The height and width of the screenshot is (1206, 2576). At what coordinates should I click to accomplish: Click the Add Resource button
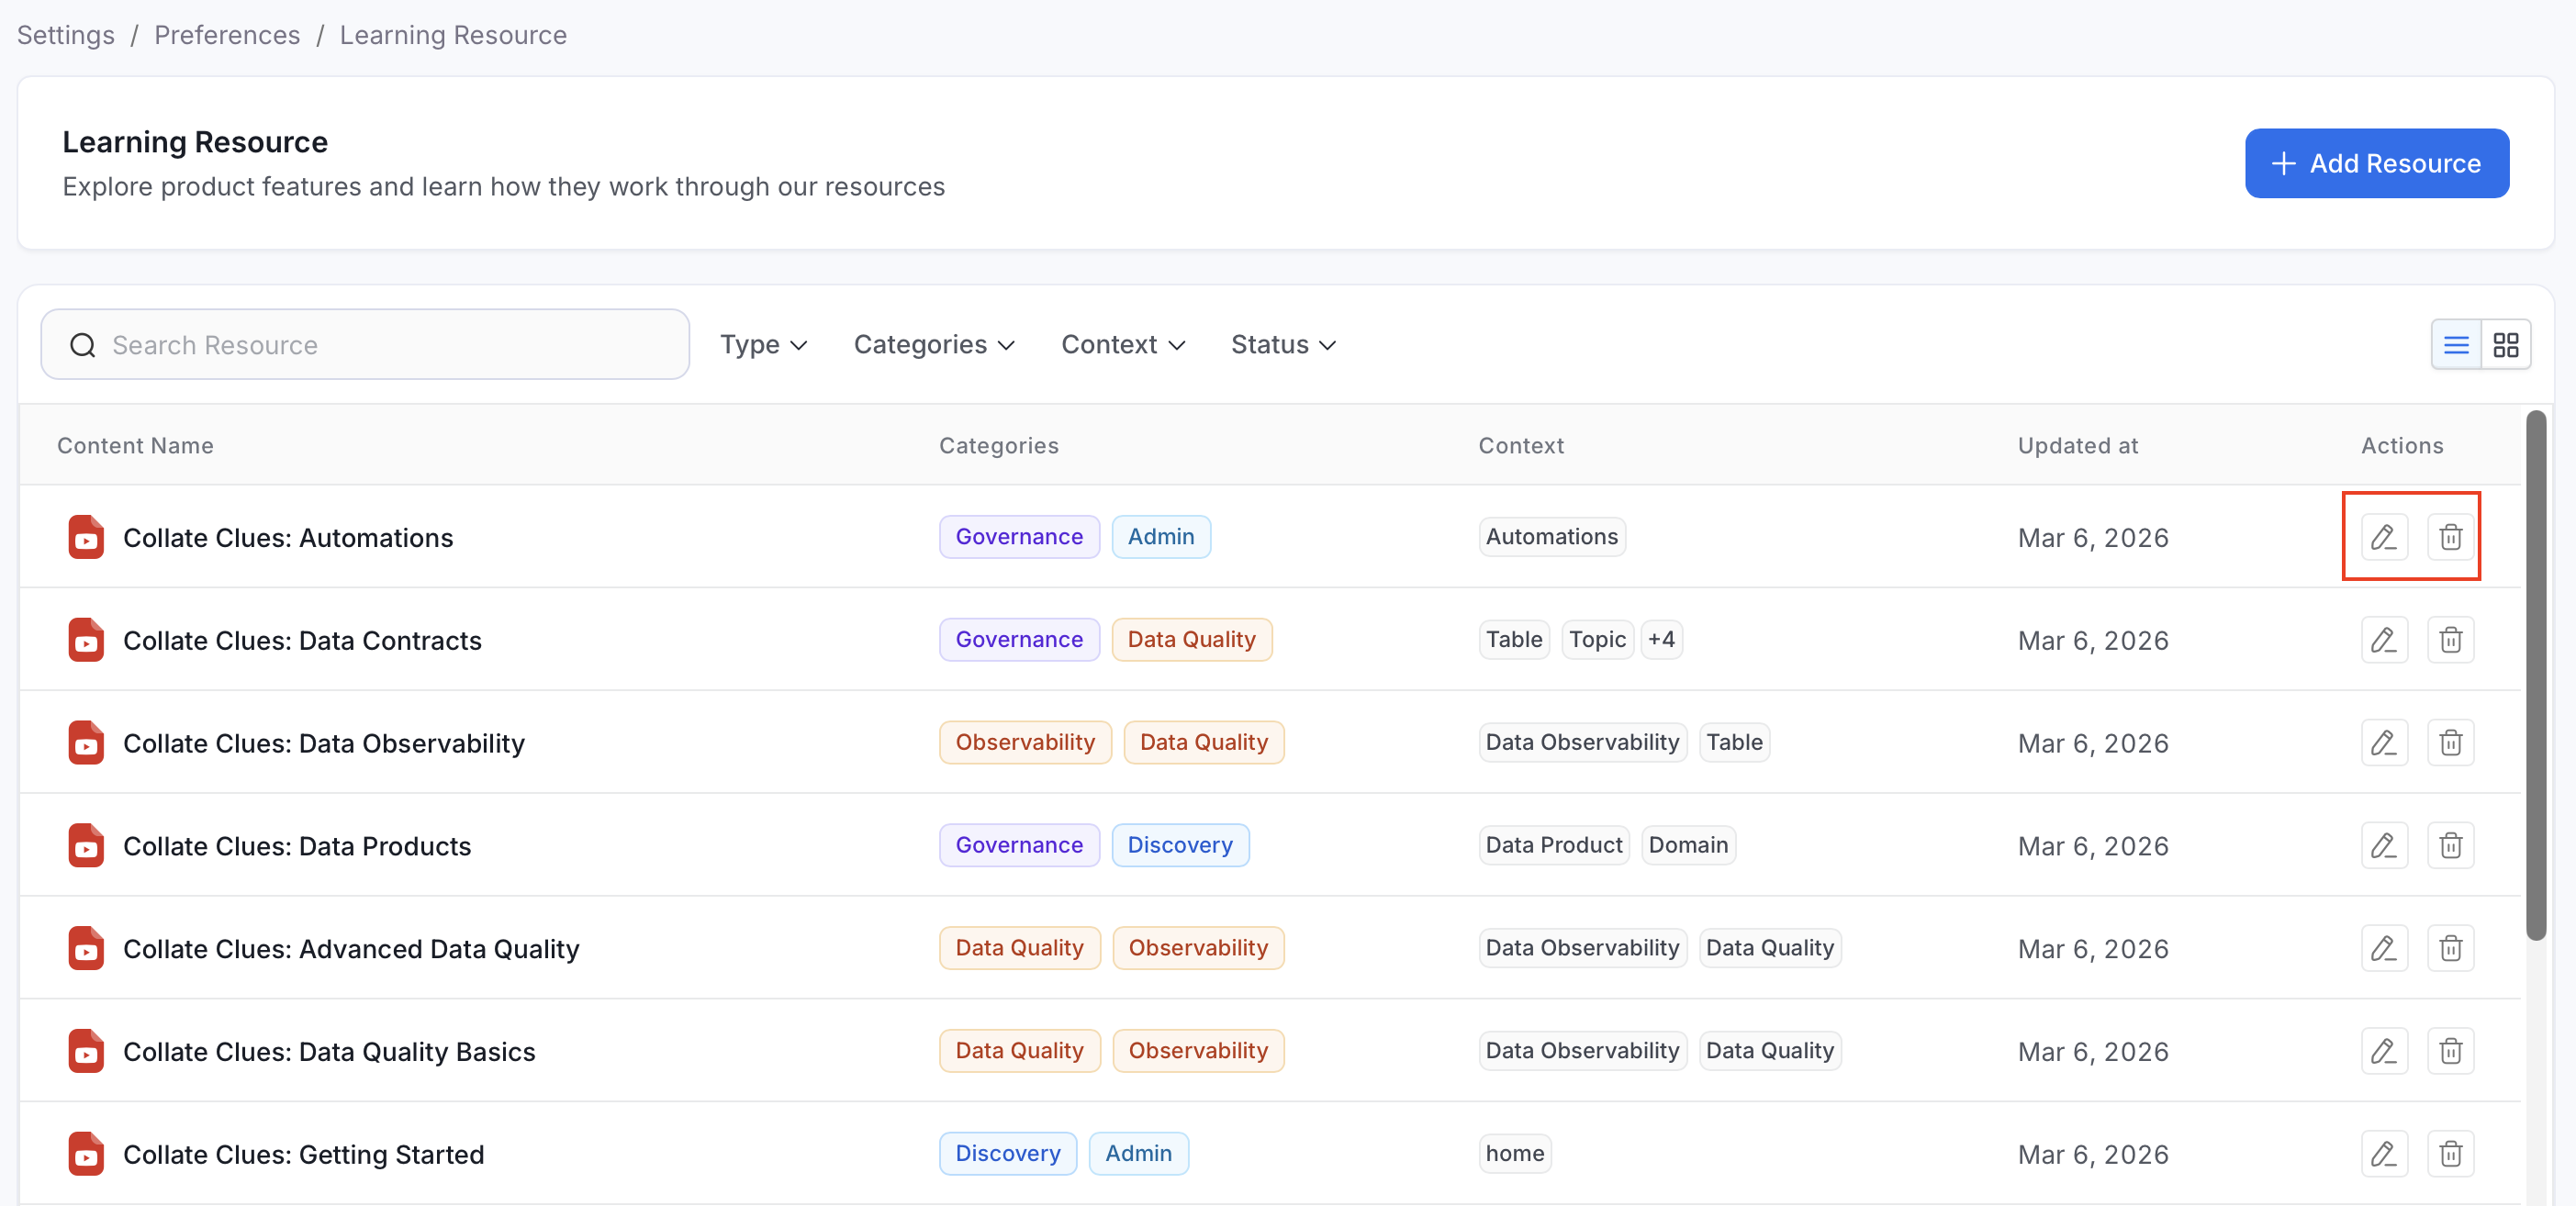click(2376, 163)
